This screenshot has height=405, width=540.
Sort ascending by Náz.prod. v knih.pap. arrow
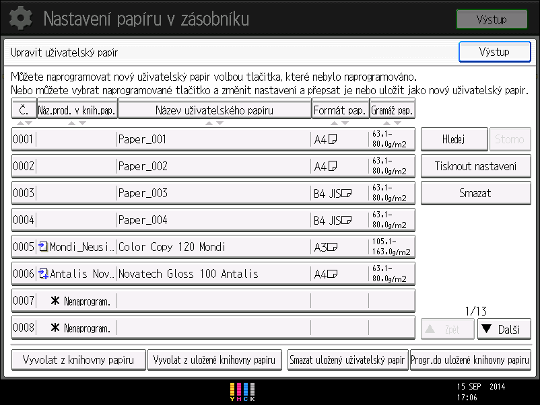[x=71, y=123]
